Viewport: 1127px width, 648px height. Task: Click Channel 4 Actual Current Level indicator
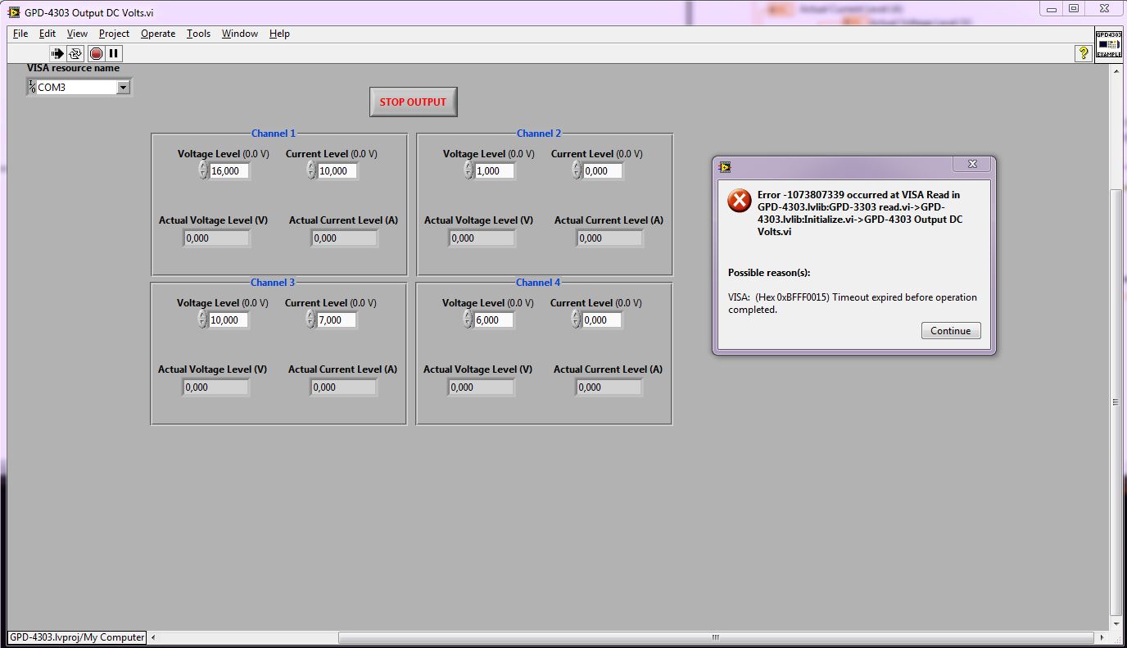pos(609,387)
